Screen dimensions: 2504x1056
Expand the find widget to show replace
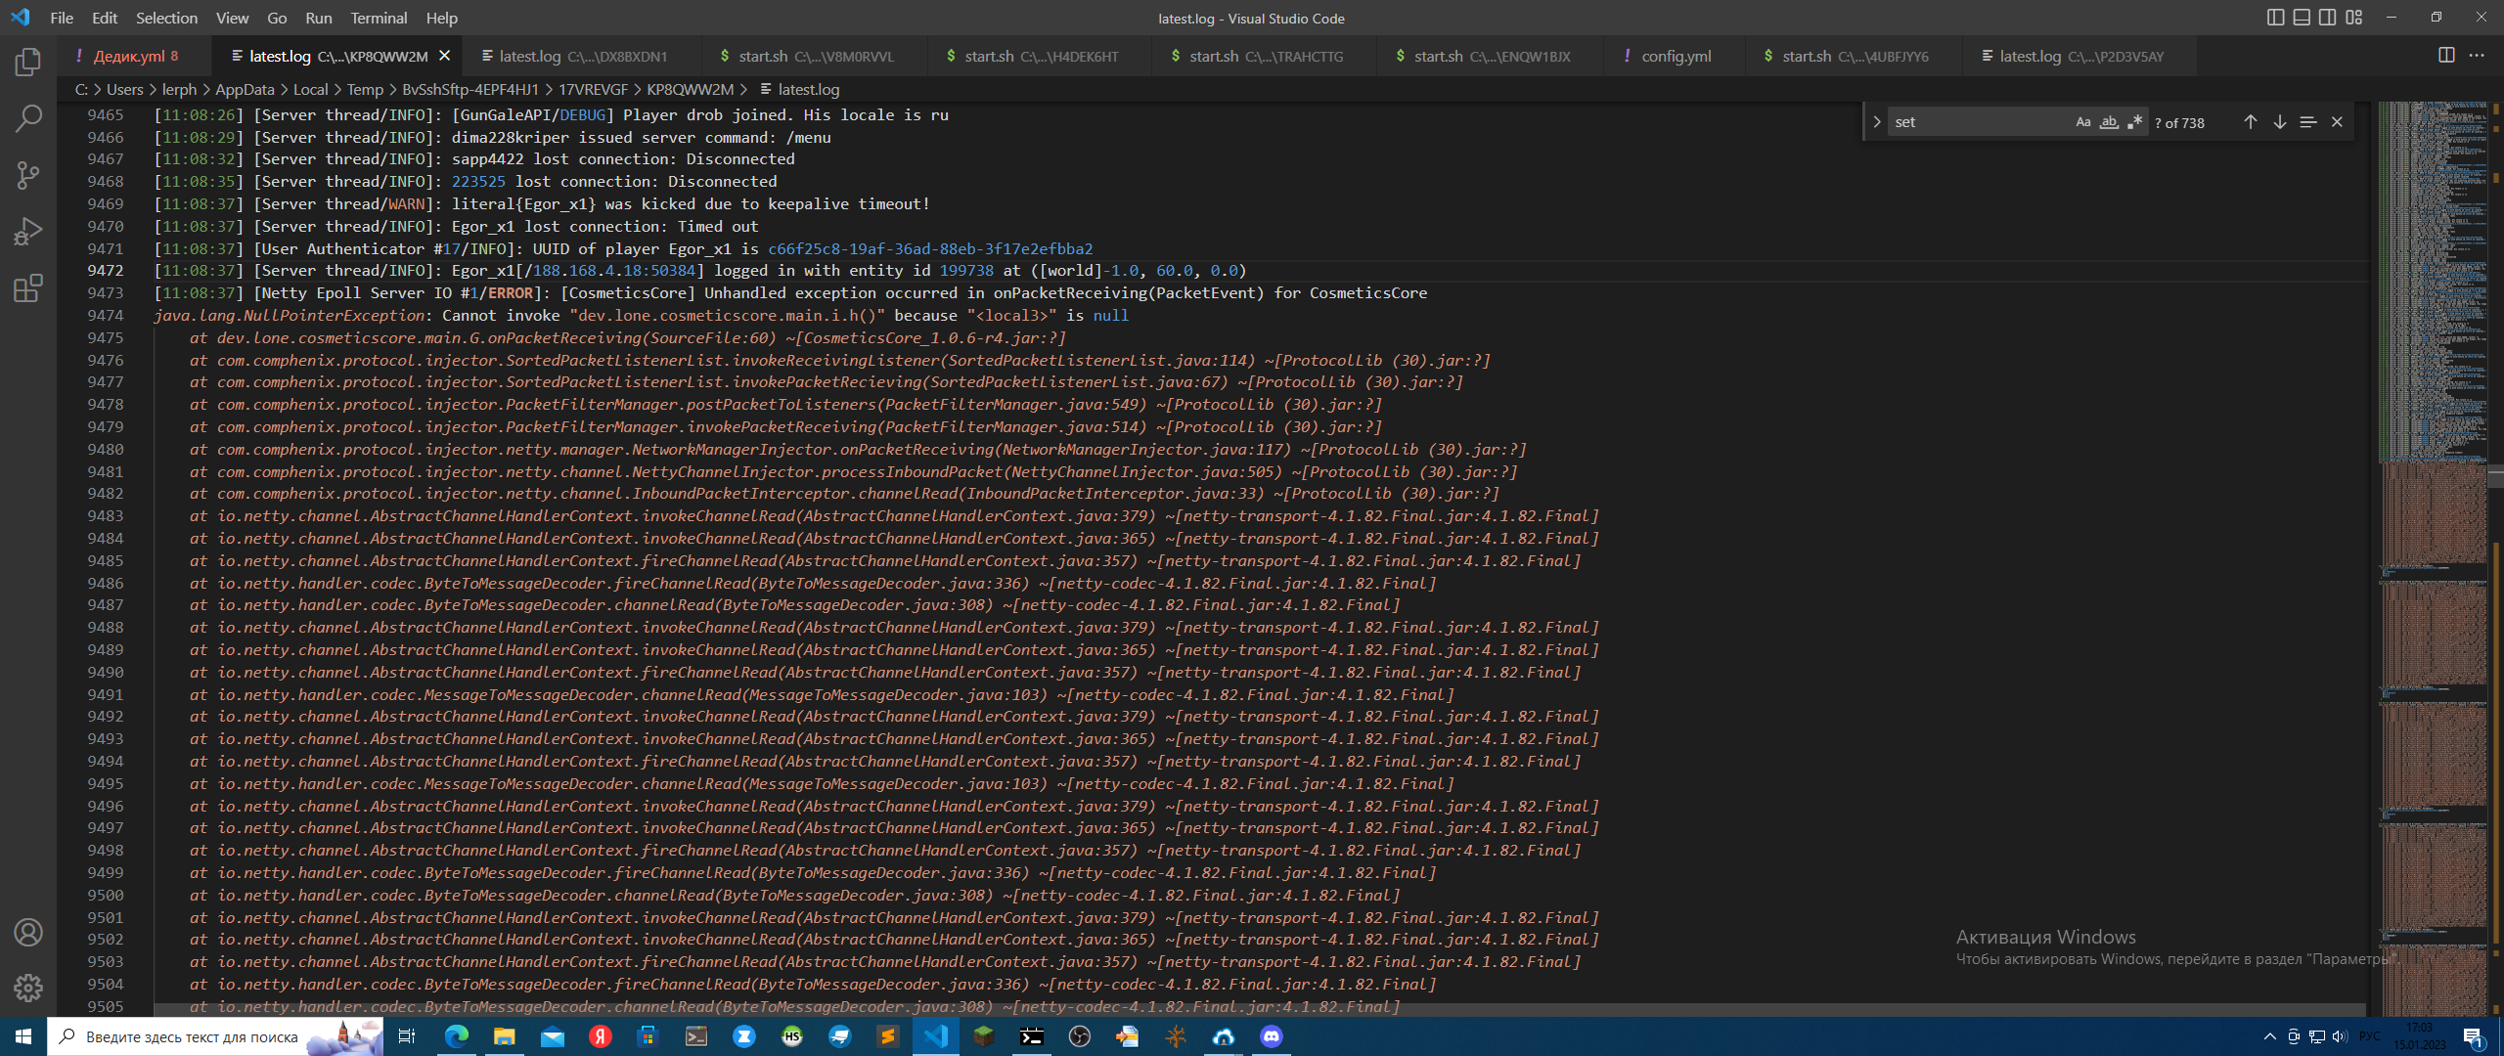click(x=1877, y=121)
